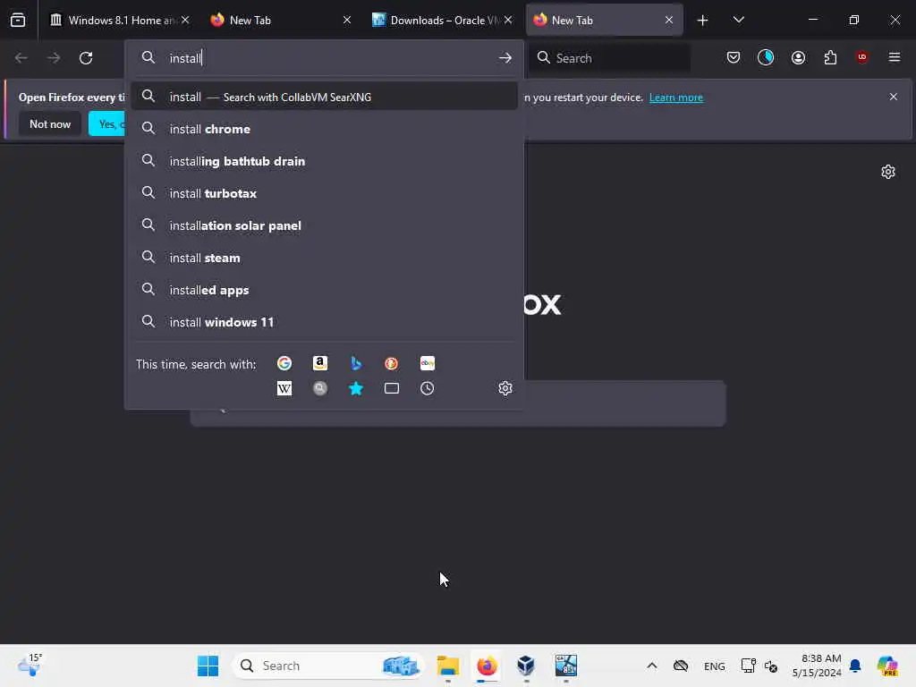Switch to Windows 8.1 Home tab
Screen dimensions: 916x687
[x=120, y=20]
